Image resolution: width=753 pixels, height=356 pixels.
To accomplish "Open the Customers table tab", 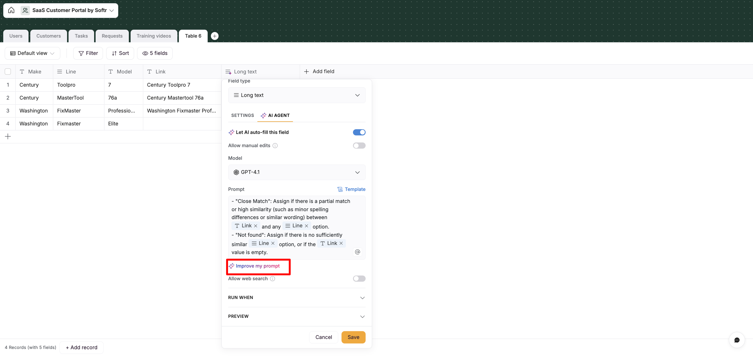I will (x=49, y=36).
